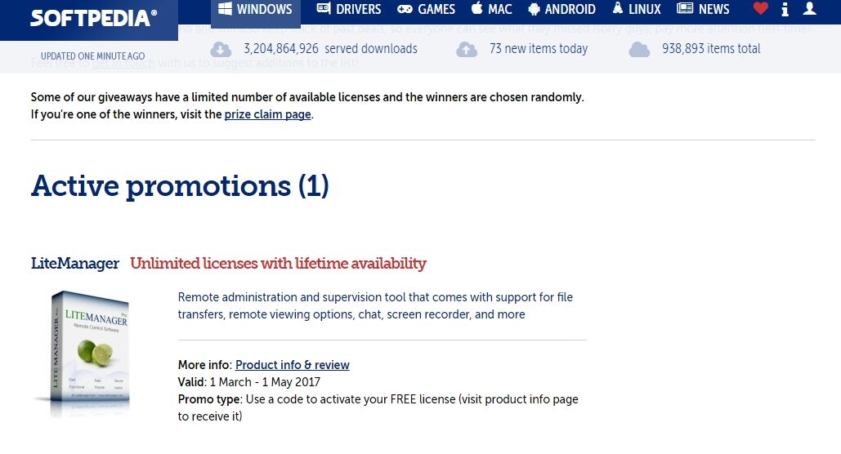
Task: Click the Linux penguin icon
Action: click(x=618, y=8)
